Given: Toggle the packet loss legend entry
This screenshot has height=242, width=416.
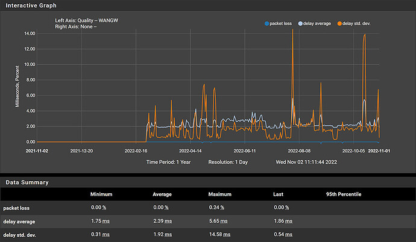Looking at the screenshot, I should (x=278, y=23).
